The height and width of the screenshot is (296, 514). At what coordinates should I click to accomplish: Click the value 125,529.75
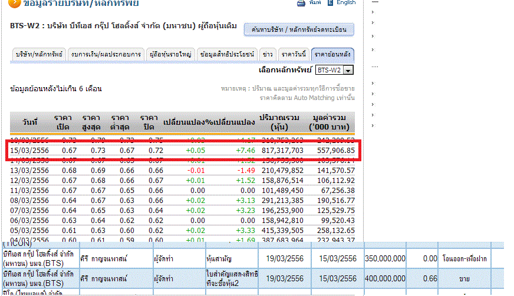click(335, 211)
